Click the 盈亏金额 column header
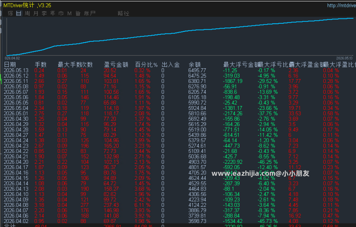356x227 pixels. [x=116, y=65]
